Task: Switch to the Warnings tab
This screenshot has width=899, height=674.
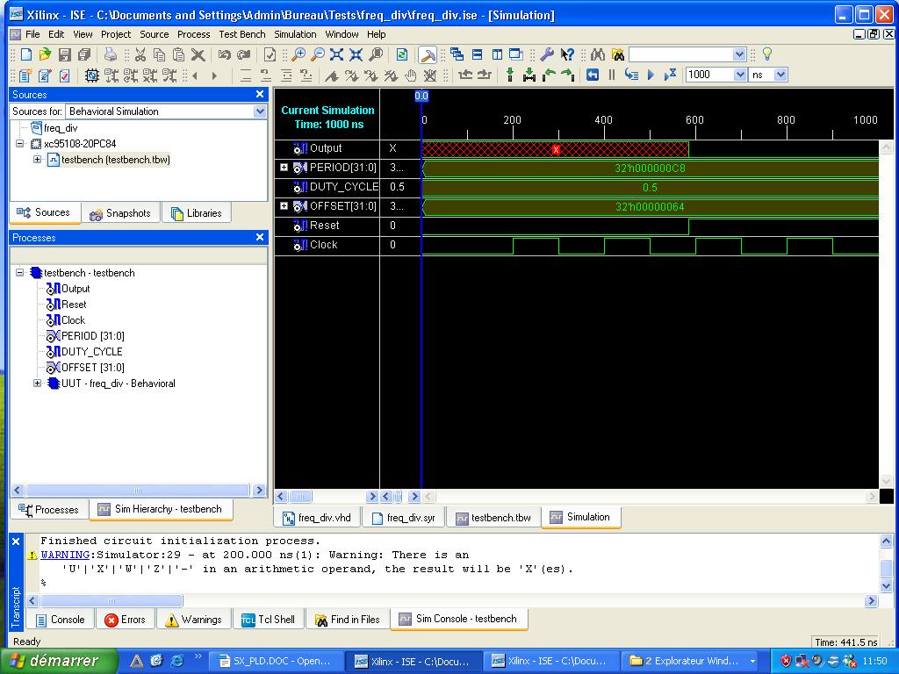Action: [x=193, y=620]
